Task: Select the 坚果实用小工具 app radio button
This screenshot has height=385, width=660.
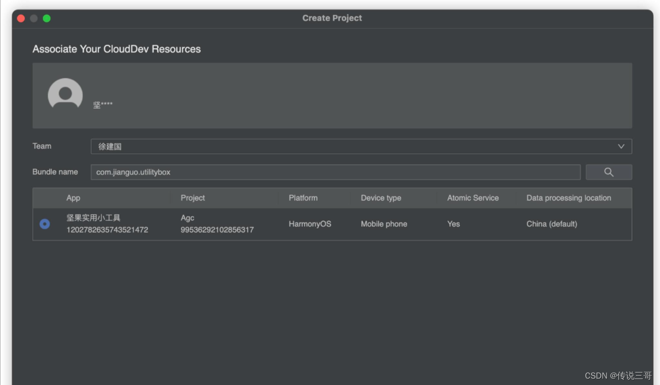Action: pos(45,224)
